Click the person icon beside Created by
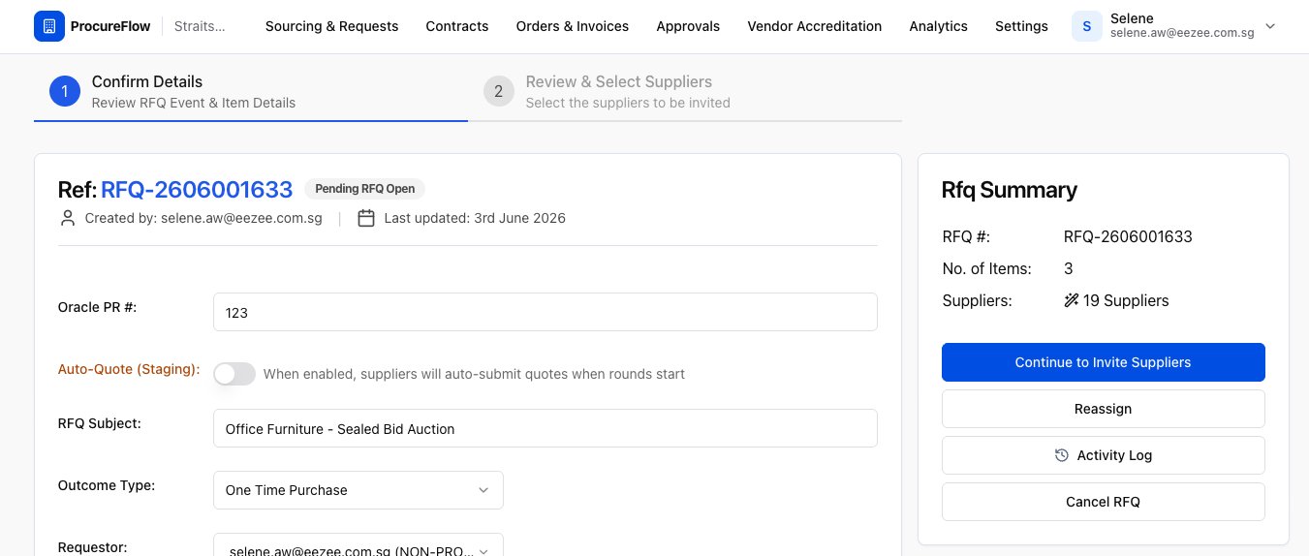Viewport: 1309px width, 556px height. (68, 218)
